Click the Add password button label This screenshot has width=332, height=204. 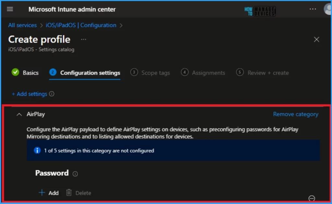(x=53, y=193)
